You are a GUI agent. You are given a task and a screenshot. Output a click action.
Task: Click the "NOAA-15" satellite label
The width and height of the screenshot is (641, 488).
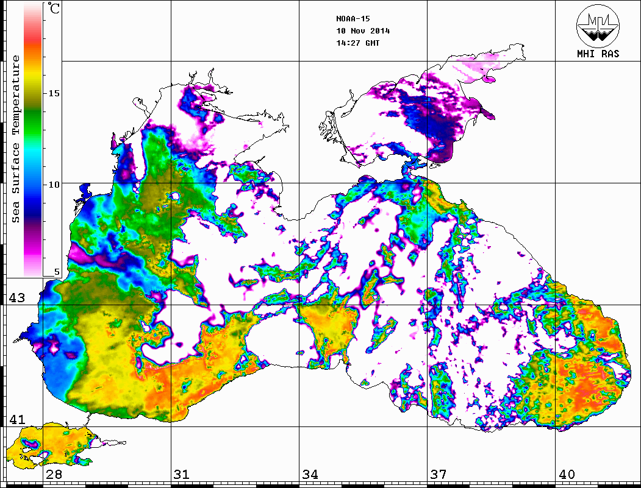(353, 19)
